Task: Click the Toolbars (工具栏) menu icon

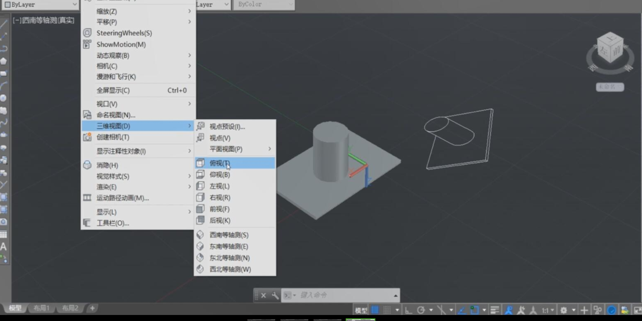Action: pyautogui.click(x=87, y=223)
